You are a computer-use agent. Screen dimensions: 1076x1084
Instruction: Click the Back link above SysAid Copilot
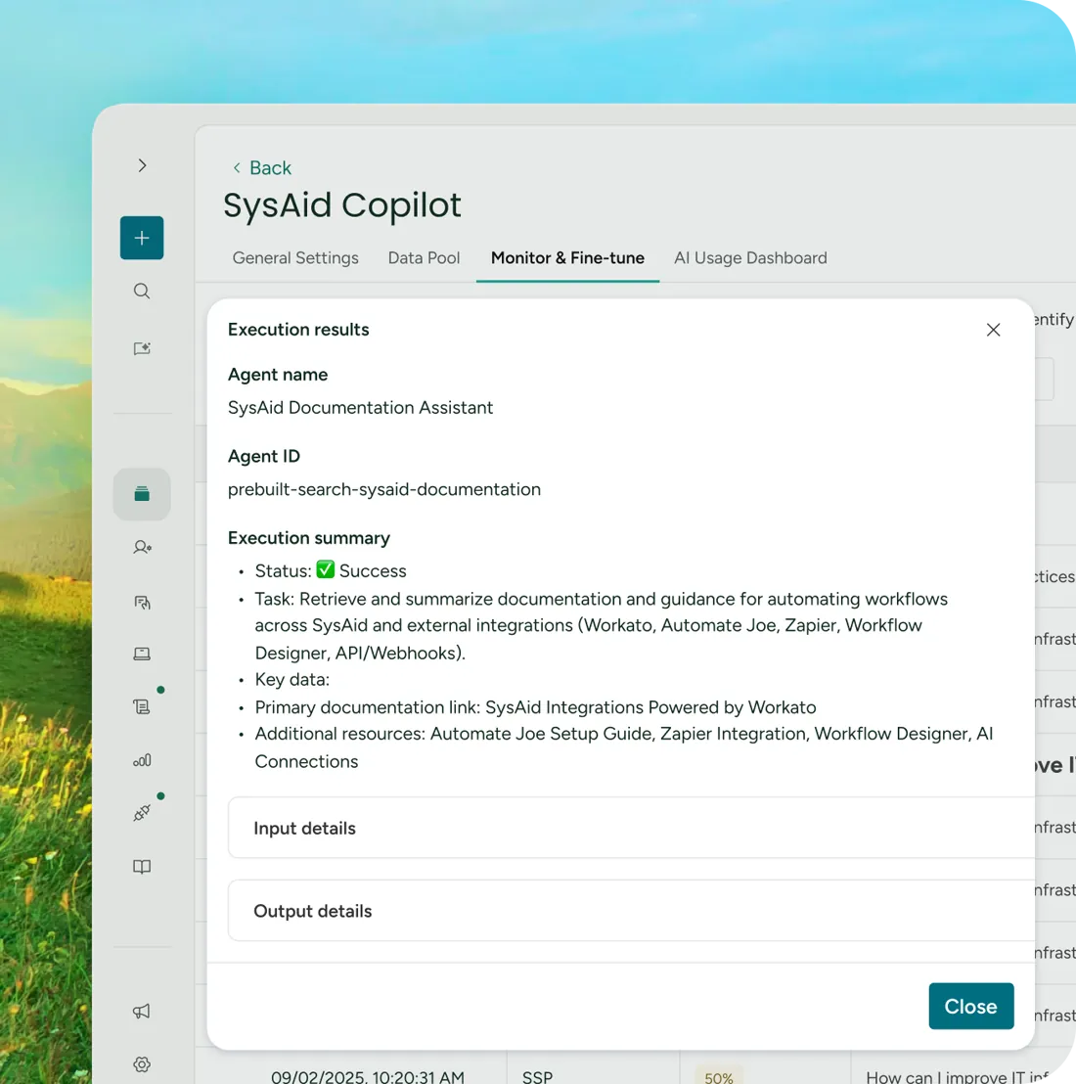[x=262, y=168]
